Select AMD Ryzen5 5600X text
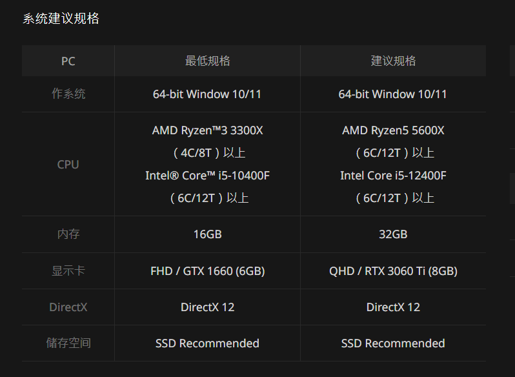This screenshot has height=377, width=515. pos(393,130)
